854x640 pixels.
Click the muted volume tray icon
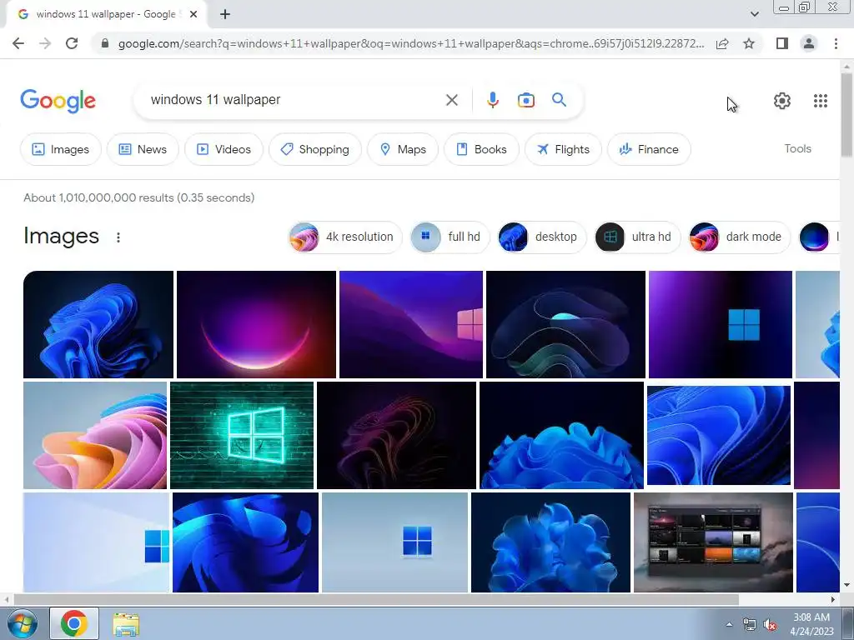[x=770, y=625]
